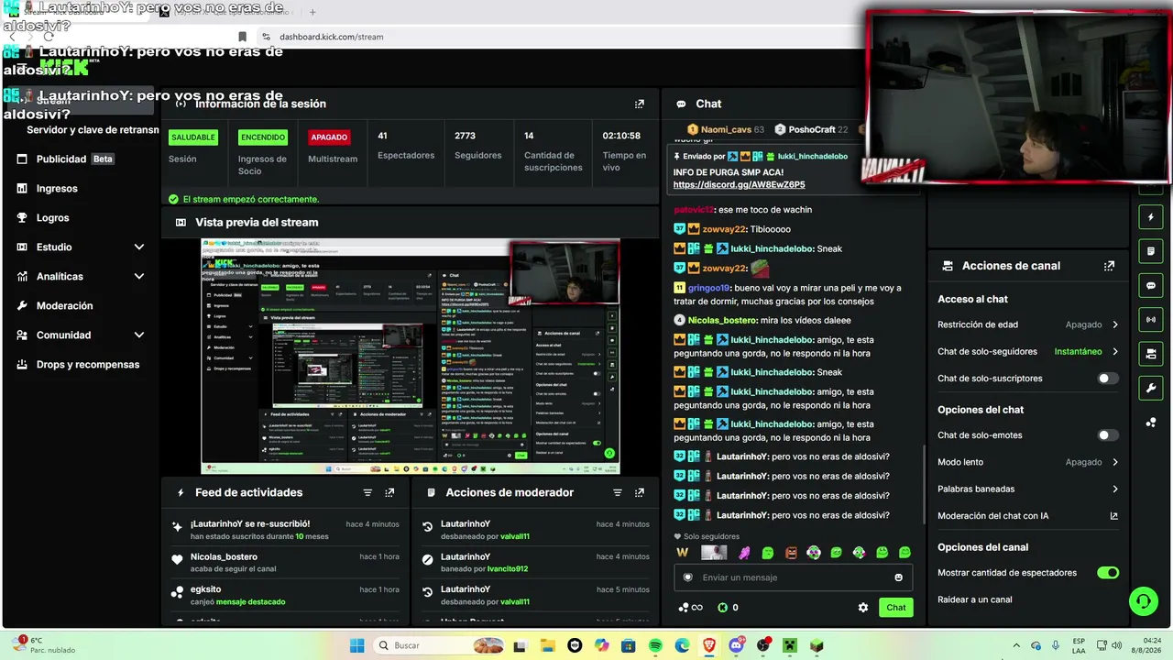
Task: Pop out the Acciones de moderador panel
Action: (640, 492)
